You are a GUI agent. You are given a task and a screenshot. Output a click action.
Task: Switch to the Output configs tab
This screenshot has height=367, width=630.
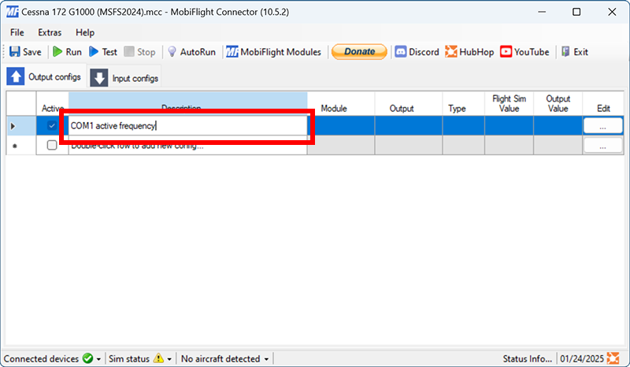coord(44,76)
